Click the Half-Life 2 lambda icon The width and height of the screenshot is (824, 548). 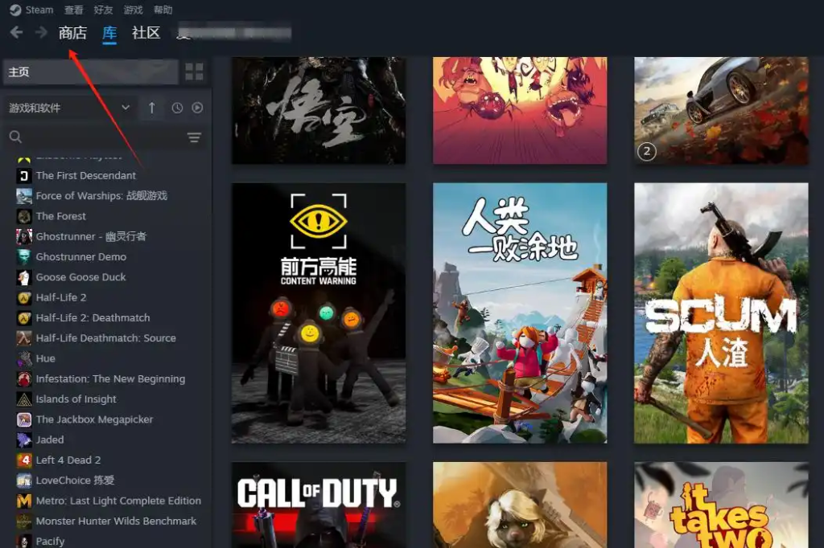(x=23, y=297)
